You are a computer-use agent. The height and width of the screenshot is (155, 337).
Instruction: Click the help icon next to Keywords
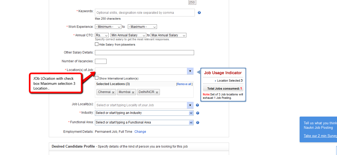point(199,13)
